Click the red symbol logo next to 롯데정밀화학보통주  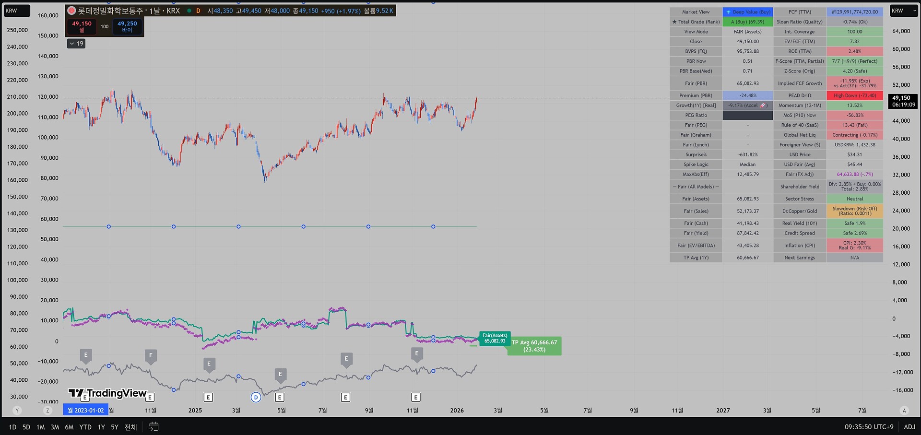(71, 11)
